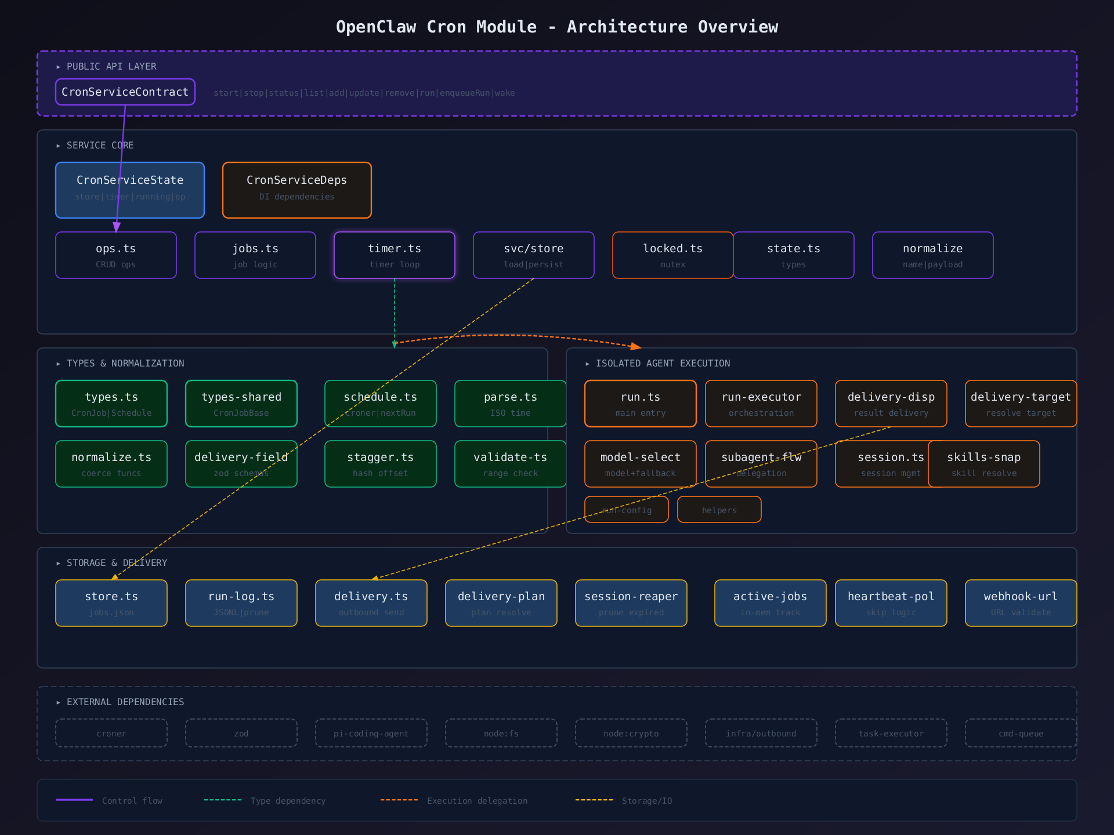1114x835 pixels.
Task: Click the helpers box
Action: click(x=719, y=510)
